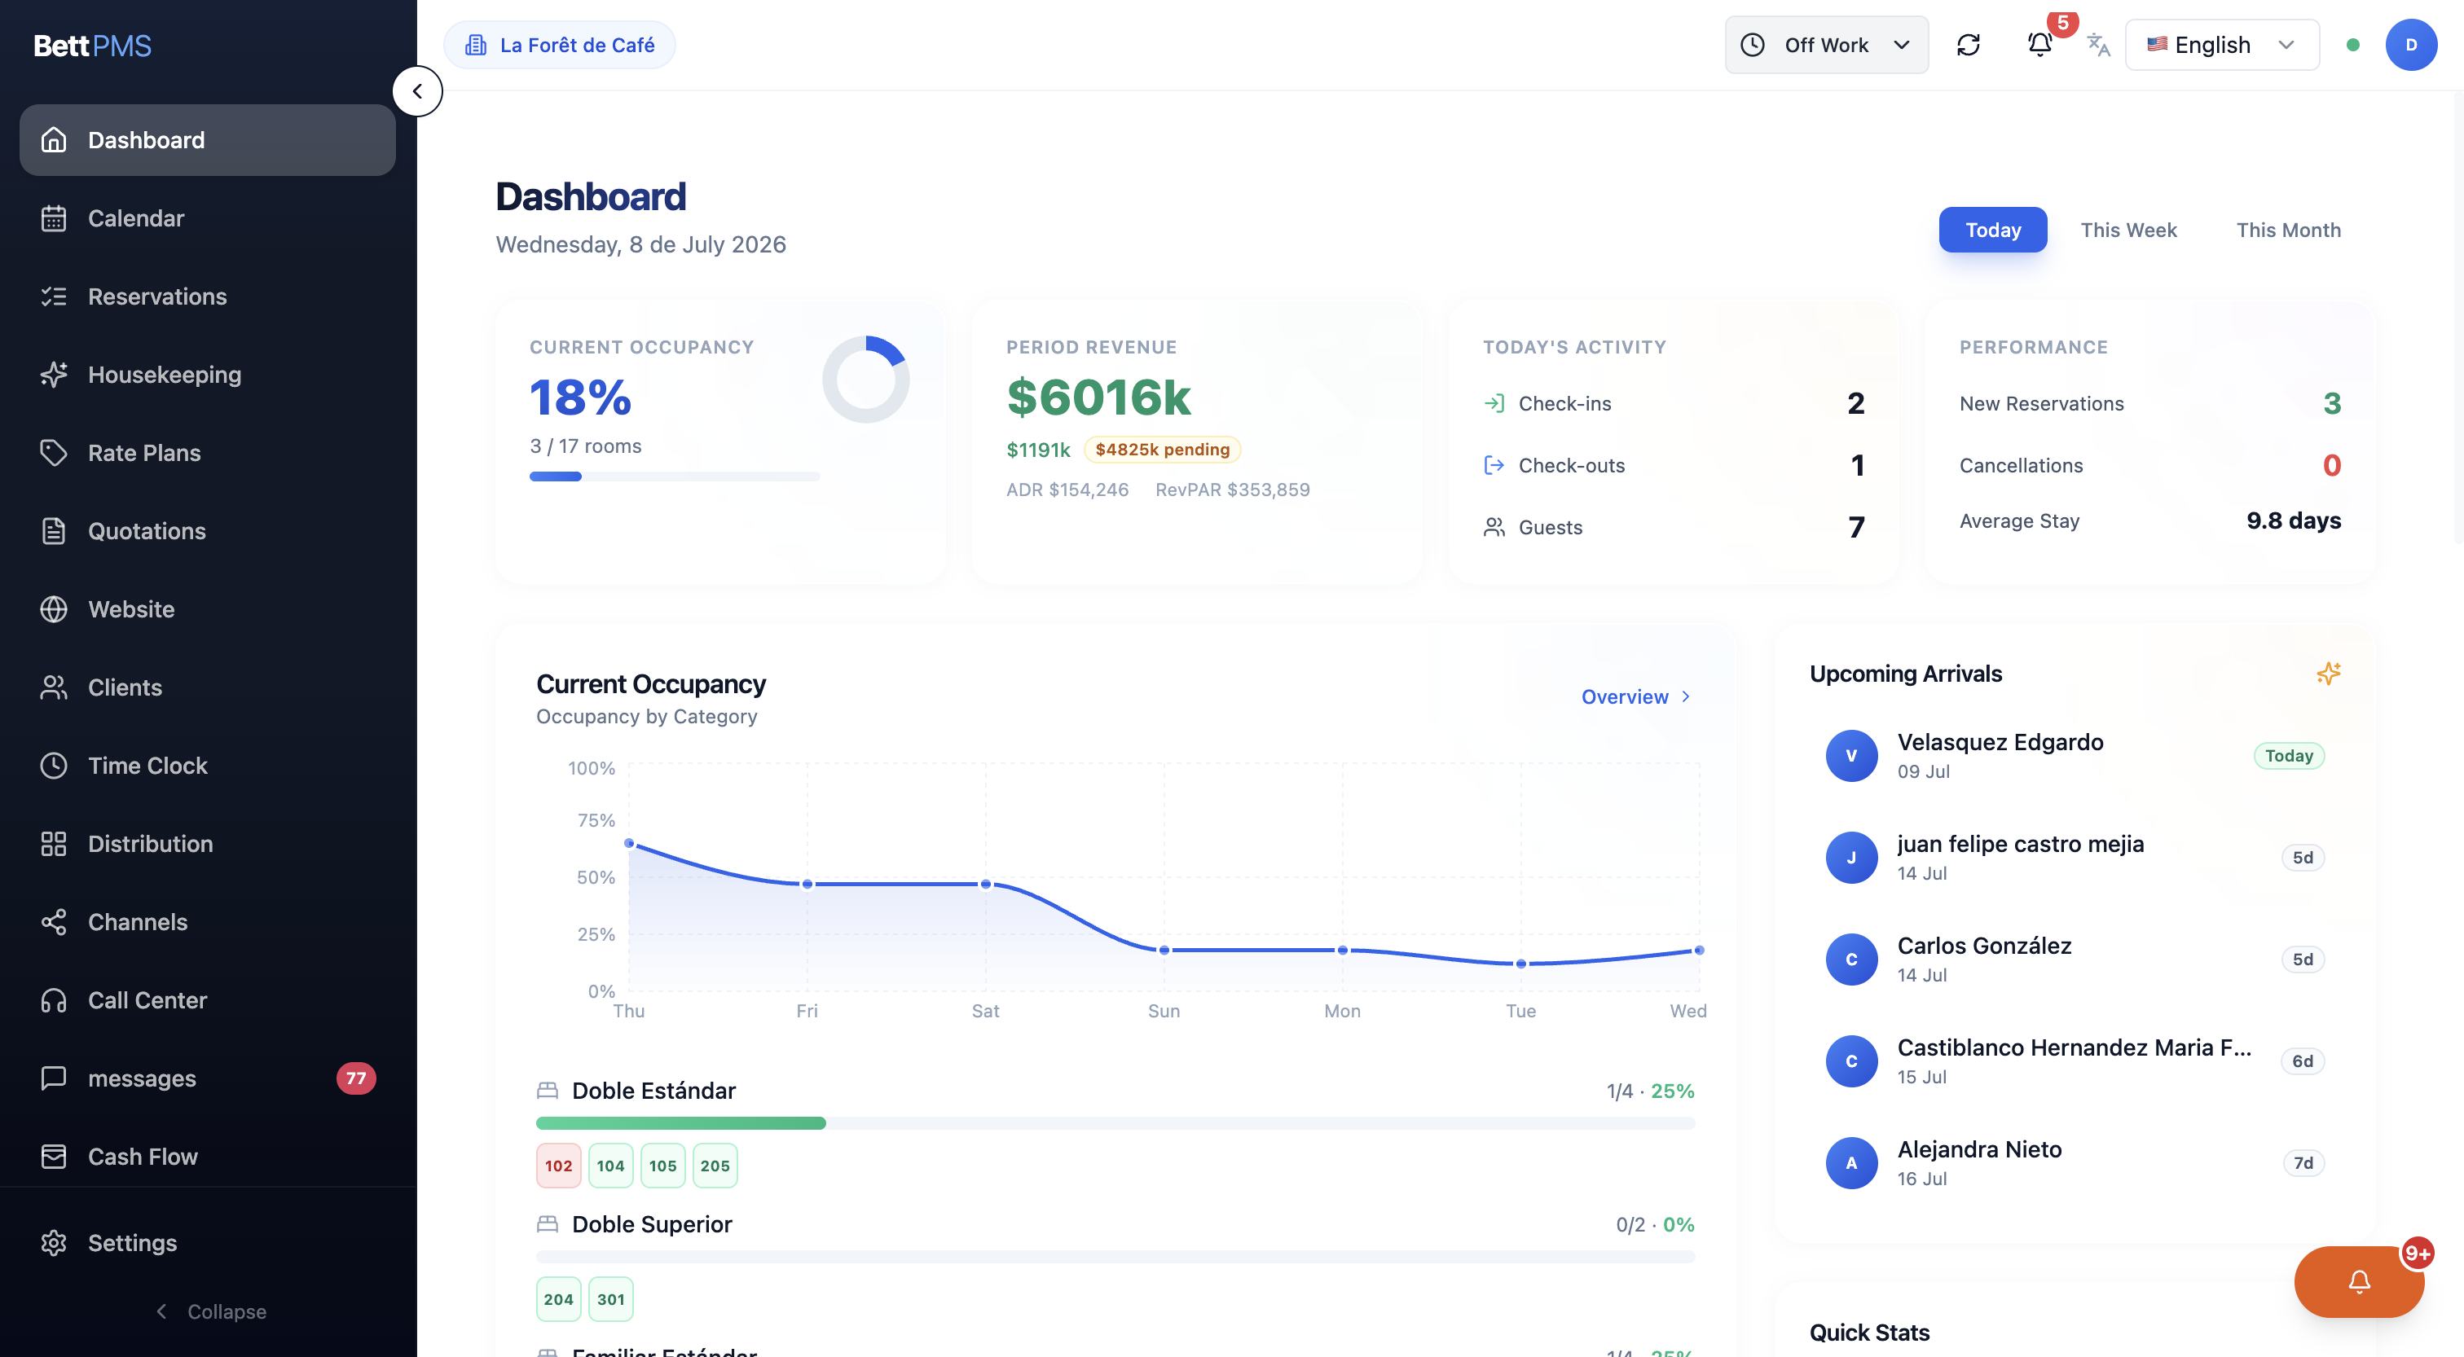2464x1357 pixels.
Task: Click room 105 chip
Action: tap(663, 1166)
